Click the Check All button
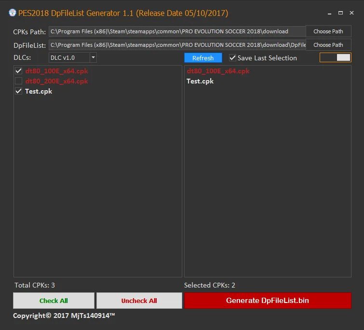Viewport: 364px width, 330px height. (54, 301)
